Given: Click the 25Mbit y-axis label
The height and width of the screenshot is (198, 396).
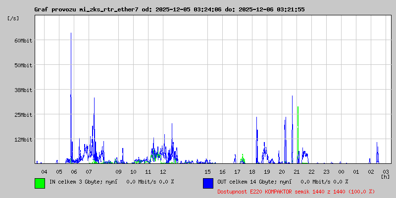Looking at the screenshot, I should click(23, 115).
